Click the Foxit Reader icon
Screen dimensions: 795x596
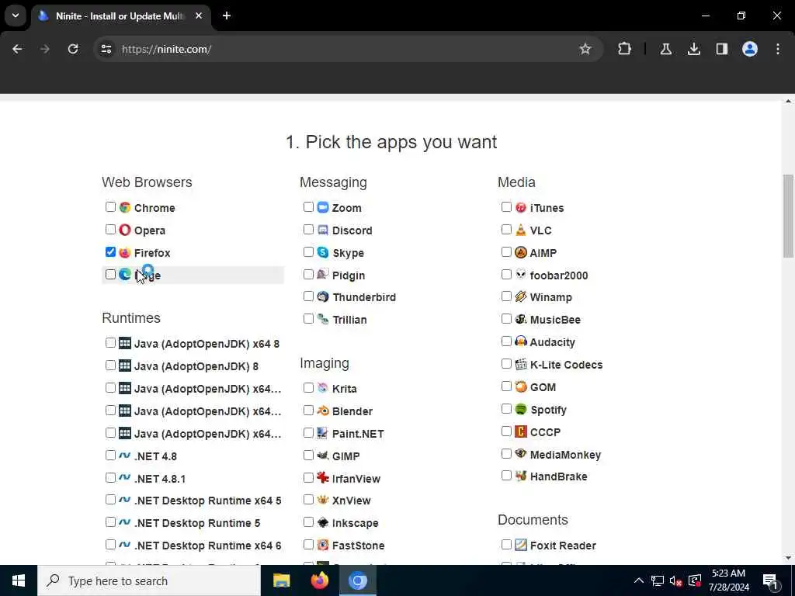click(521, 545)
